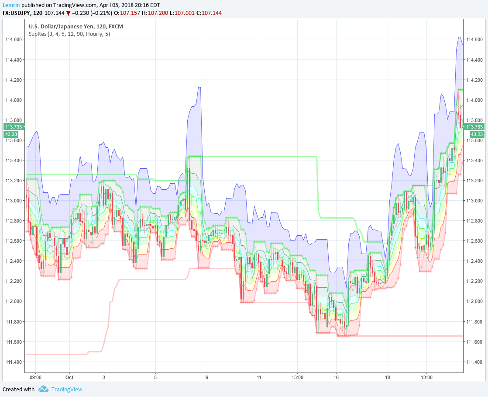This screenshot has width=488, height=397.
Task: Click the 'Created with' footer text
Action: (19, 389)
